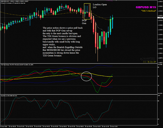
Task: Click the 1.39465 price axis label
Action: click(x=160, y=6)
